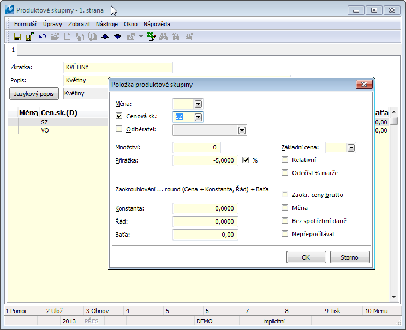
Task: Click the up arrow toolbar icon
Action: [105, 37]
